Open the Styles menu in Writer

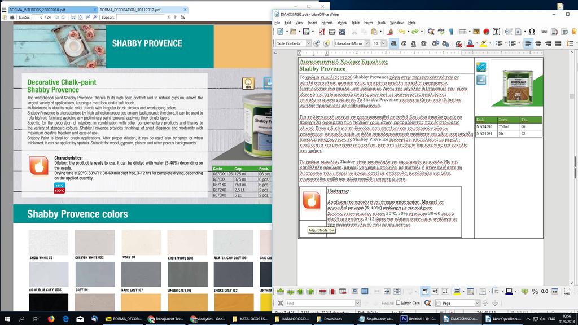pos(341,23)
